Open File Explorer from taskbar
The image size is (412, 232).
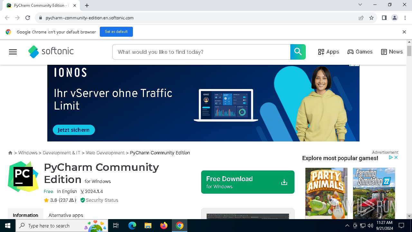(x=148, y=226)
